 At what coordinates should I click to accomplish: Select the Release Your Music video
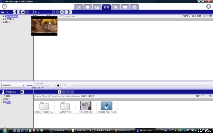(x=107, y=107)
